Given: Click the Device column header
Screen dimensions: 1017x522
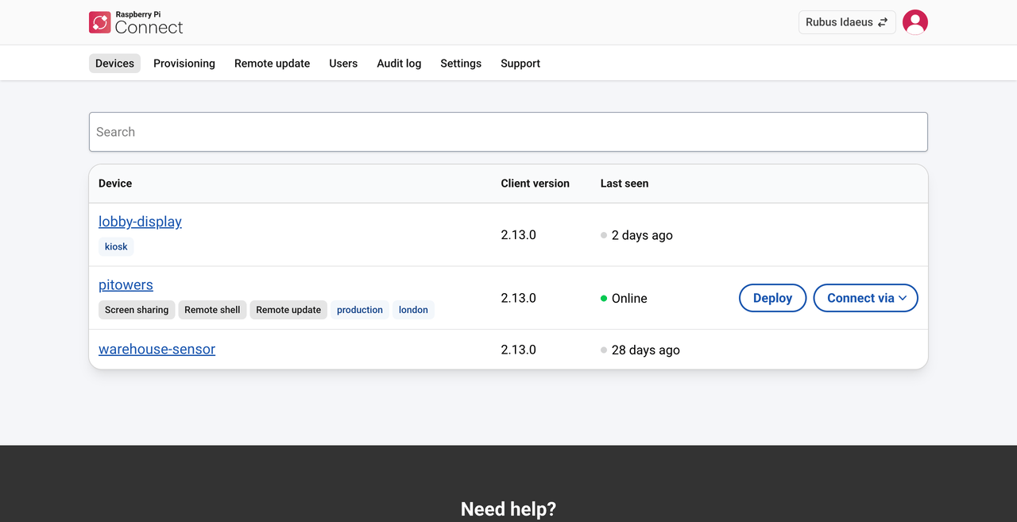Looking at the screenshot, I should coord(115,184).
